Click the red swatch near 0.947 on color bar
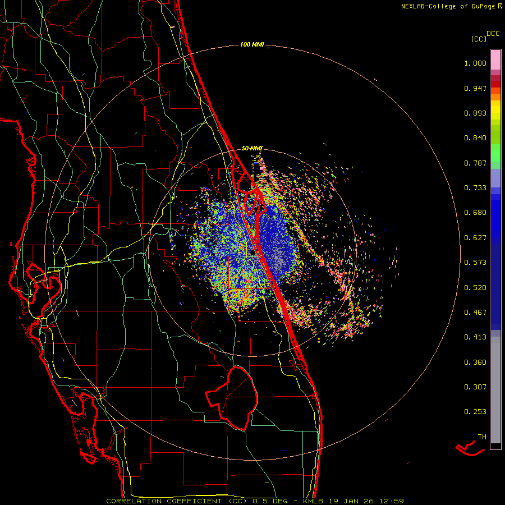The width and height of the screenshot is (505, 505). pos(495,84)
